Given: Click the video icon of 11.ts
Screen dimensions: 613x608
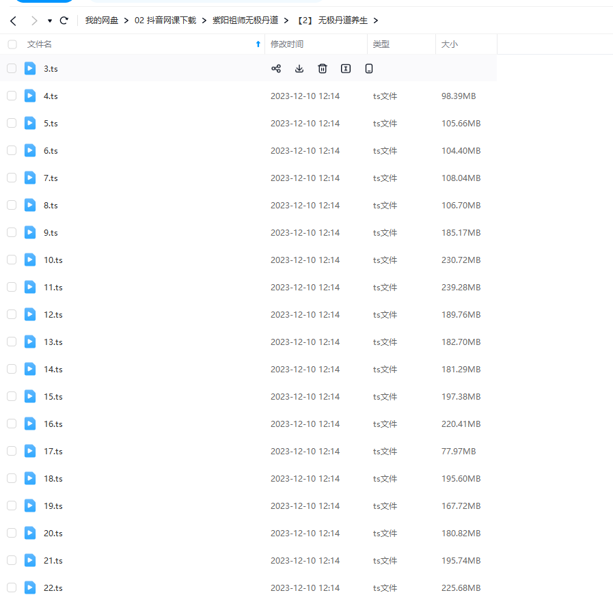Looking at the screenshot, I should (30, 287).
